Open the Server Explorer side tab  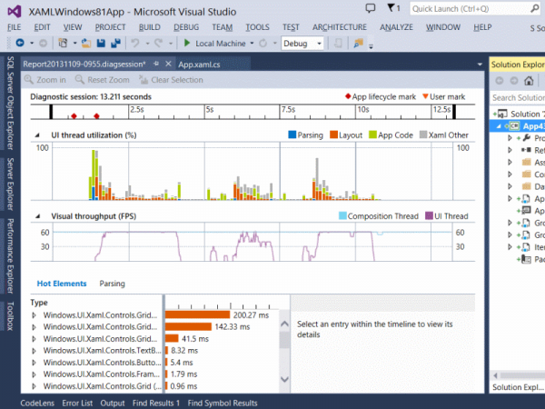(10, 184)
